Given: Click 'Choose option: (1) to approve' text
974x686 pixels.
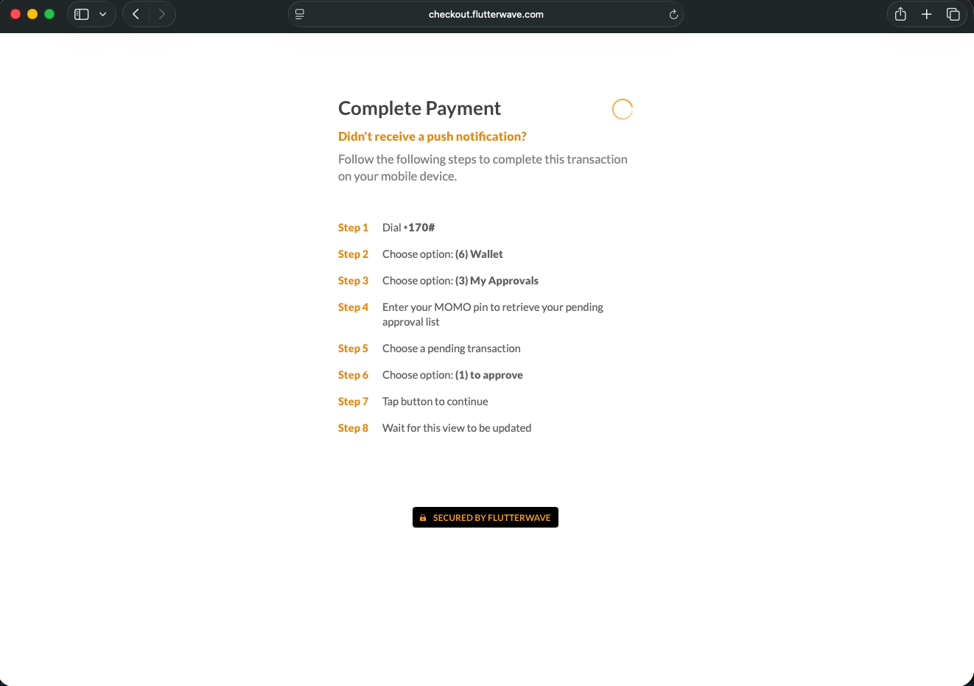Looking at the screenshot, I should 452,375.
